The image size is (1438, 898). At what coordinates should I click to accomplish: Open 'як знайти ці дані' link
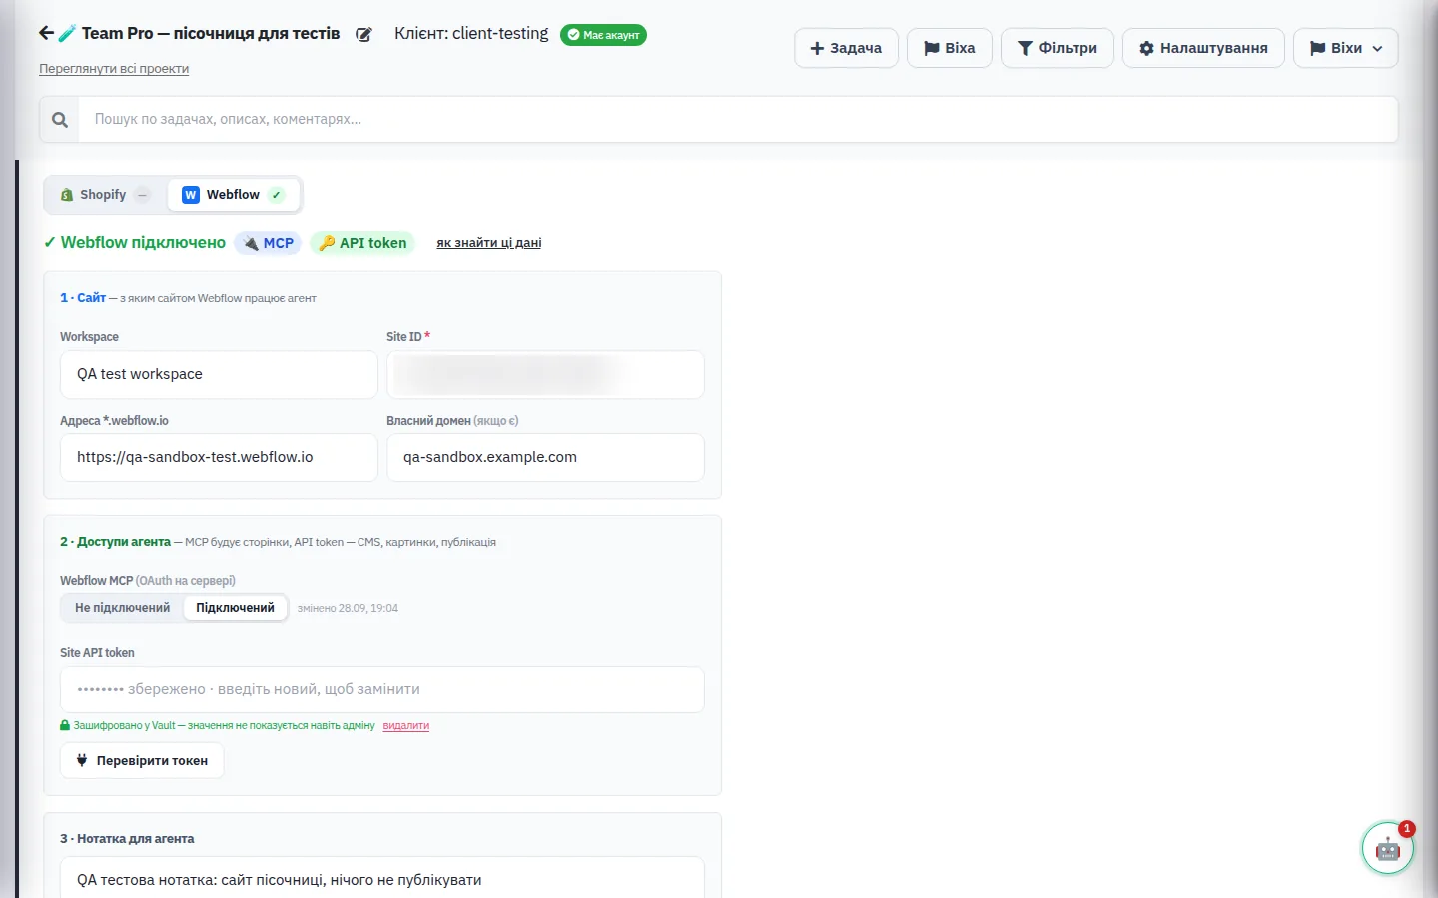coord(489,243)
